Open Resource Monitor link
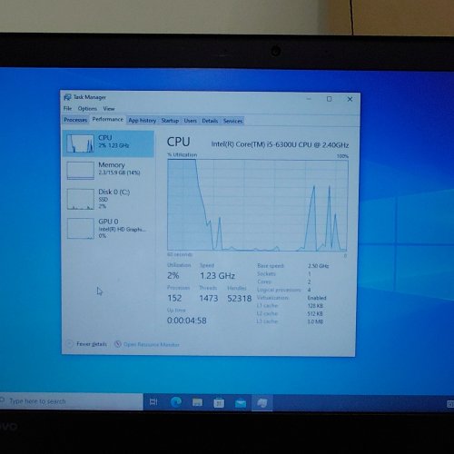454x454 pixels. [152, 344]
